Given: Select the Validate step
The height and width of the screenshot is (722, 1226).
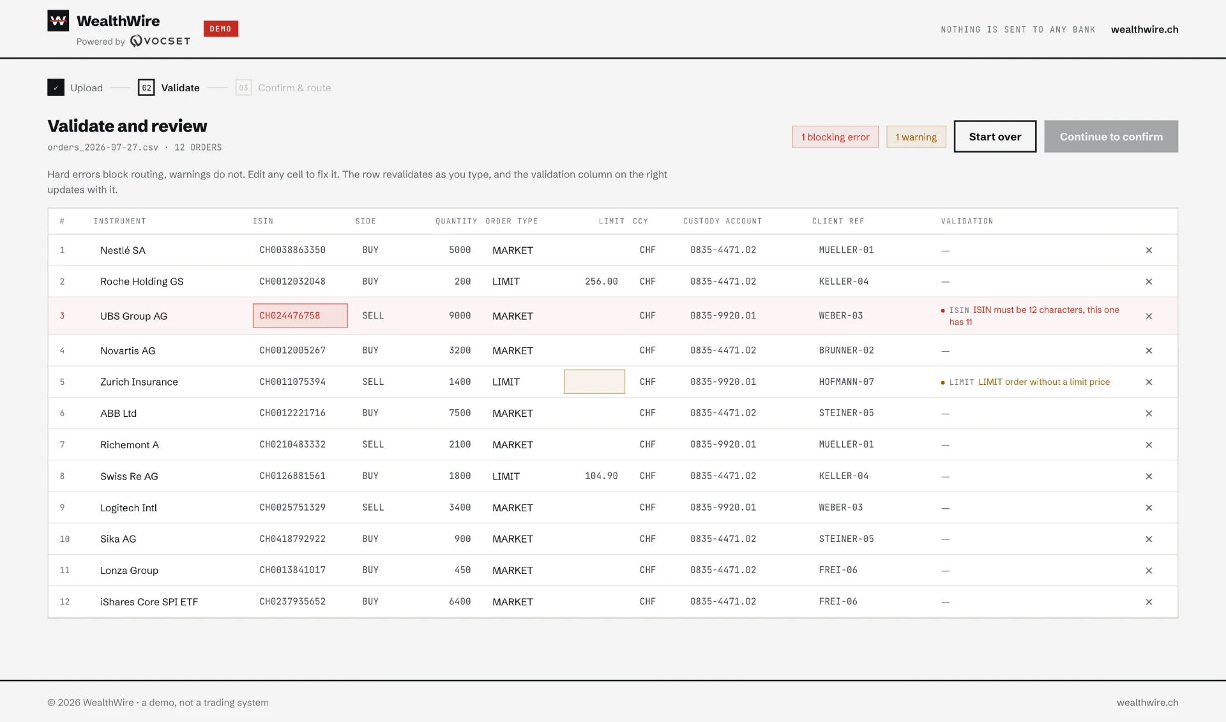Looking at the screenshot, I should click(169, 87).
